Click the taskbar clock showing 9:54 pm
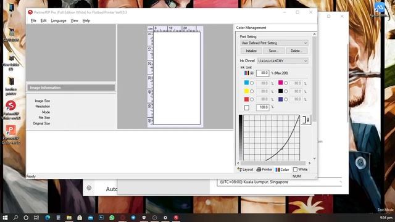The image size is (395, 222). point(386,218)
